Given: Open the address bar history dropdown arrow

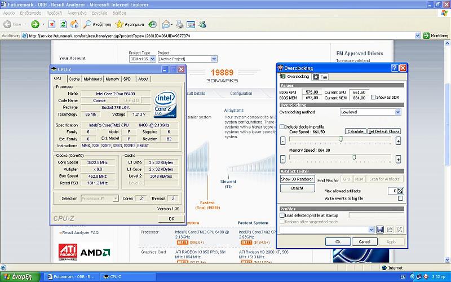Looking at the screenshot, I should tap(418, 36).
